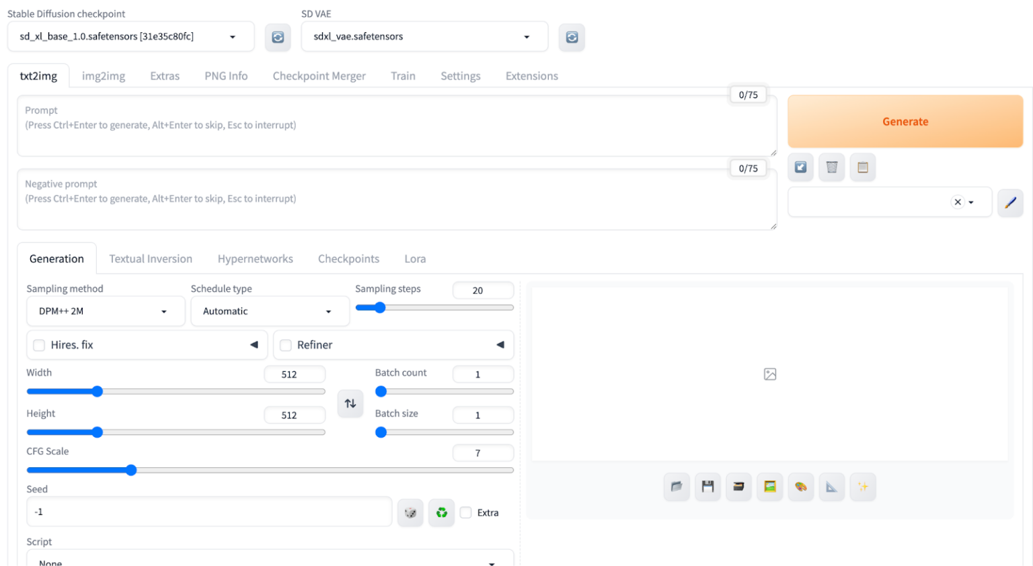Image resolution: width=1033 pixels, height=566 pixels.
Task: Open the SD VAE dropdown
Action: 424,37
